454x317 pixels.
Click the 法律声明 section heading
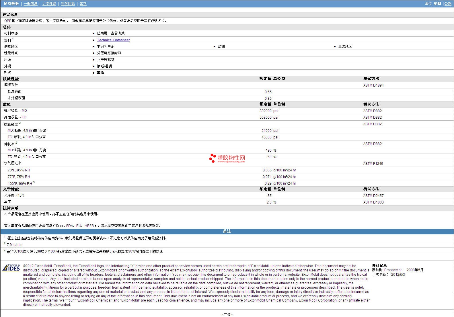(x=11, y=208)
